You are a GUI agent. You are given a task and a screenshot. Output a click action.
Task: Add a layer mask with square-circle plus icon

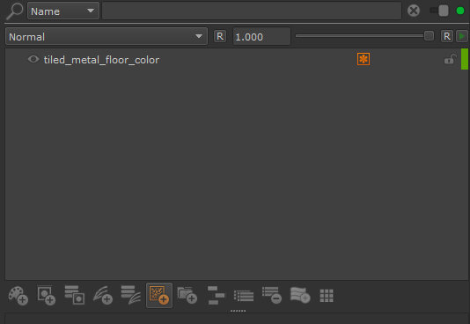coord(46,296)
